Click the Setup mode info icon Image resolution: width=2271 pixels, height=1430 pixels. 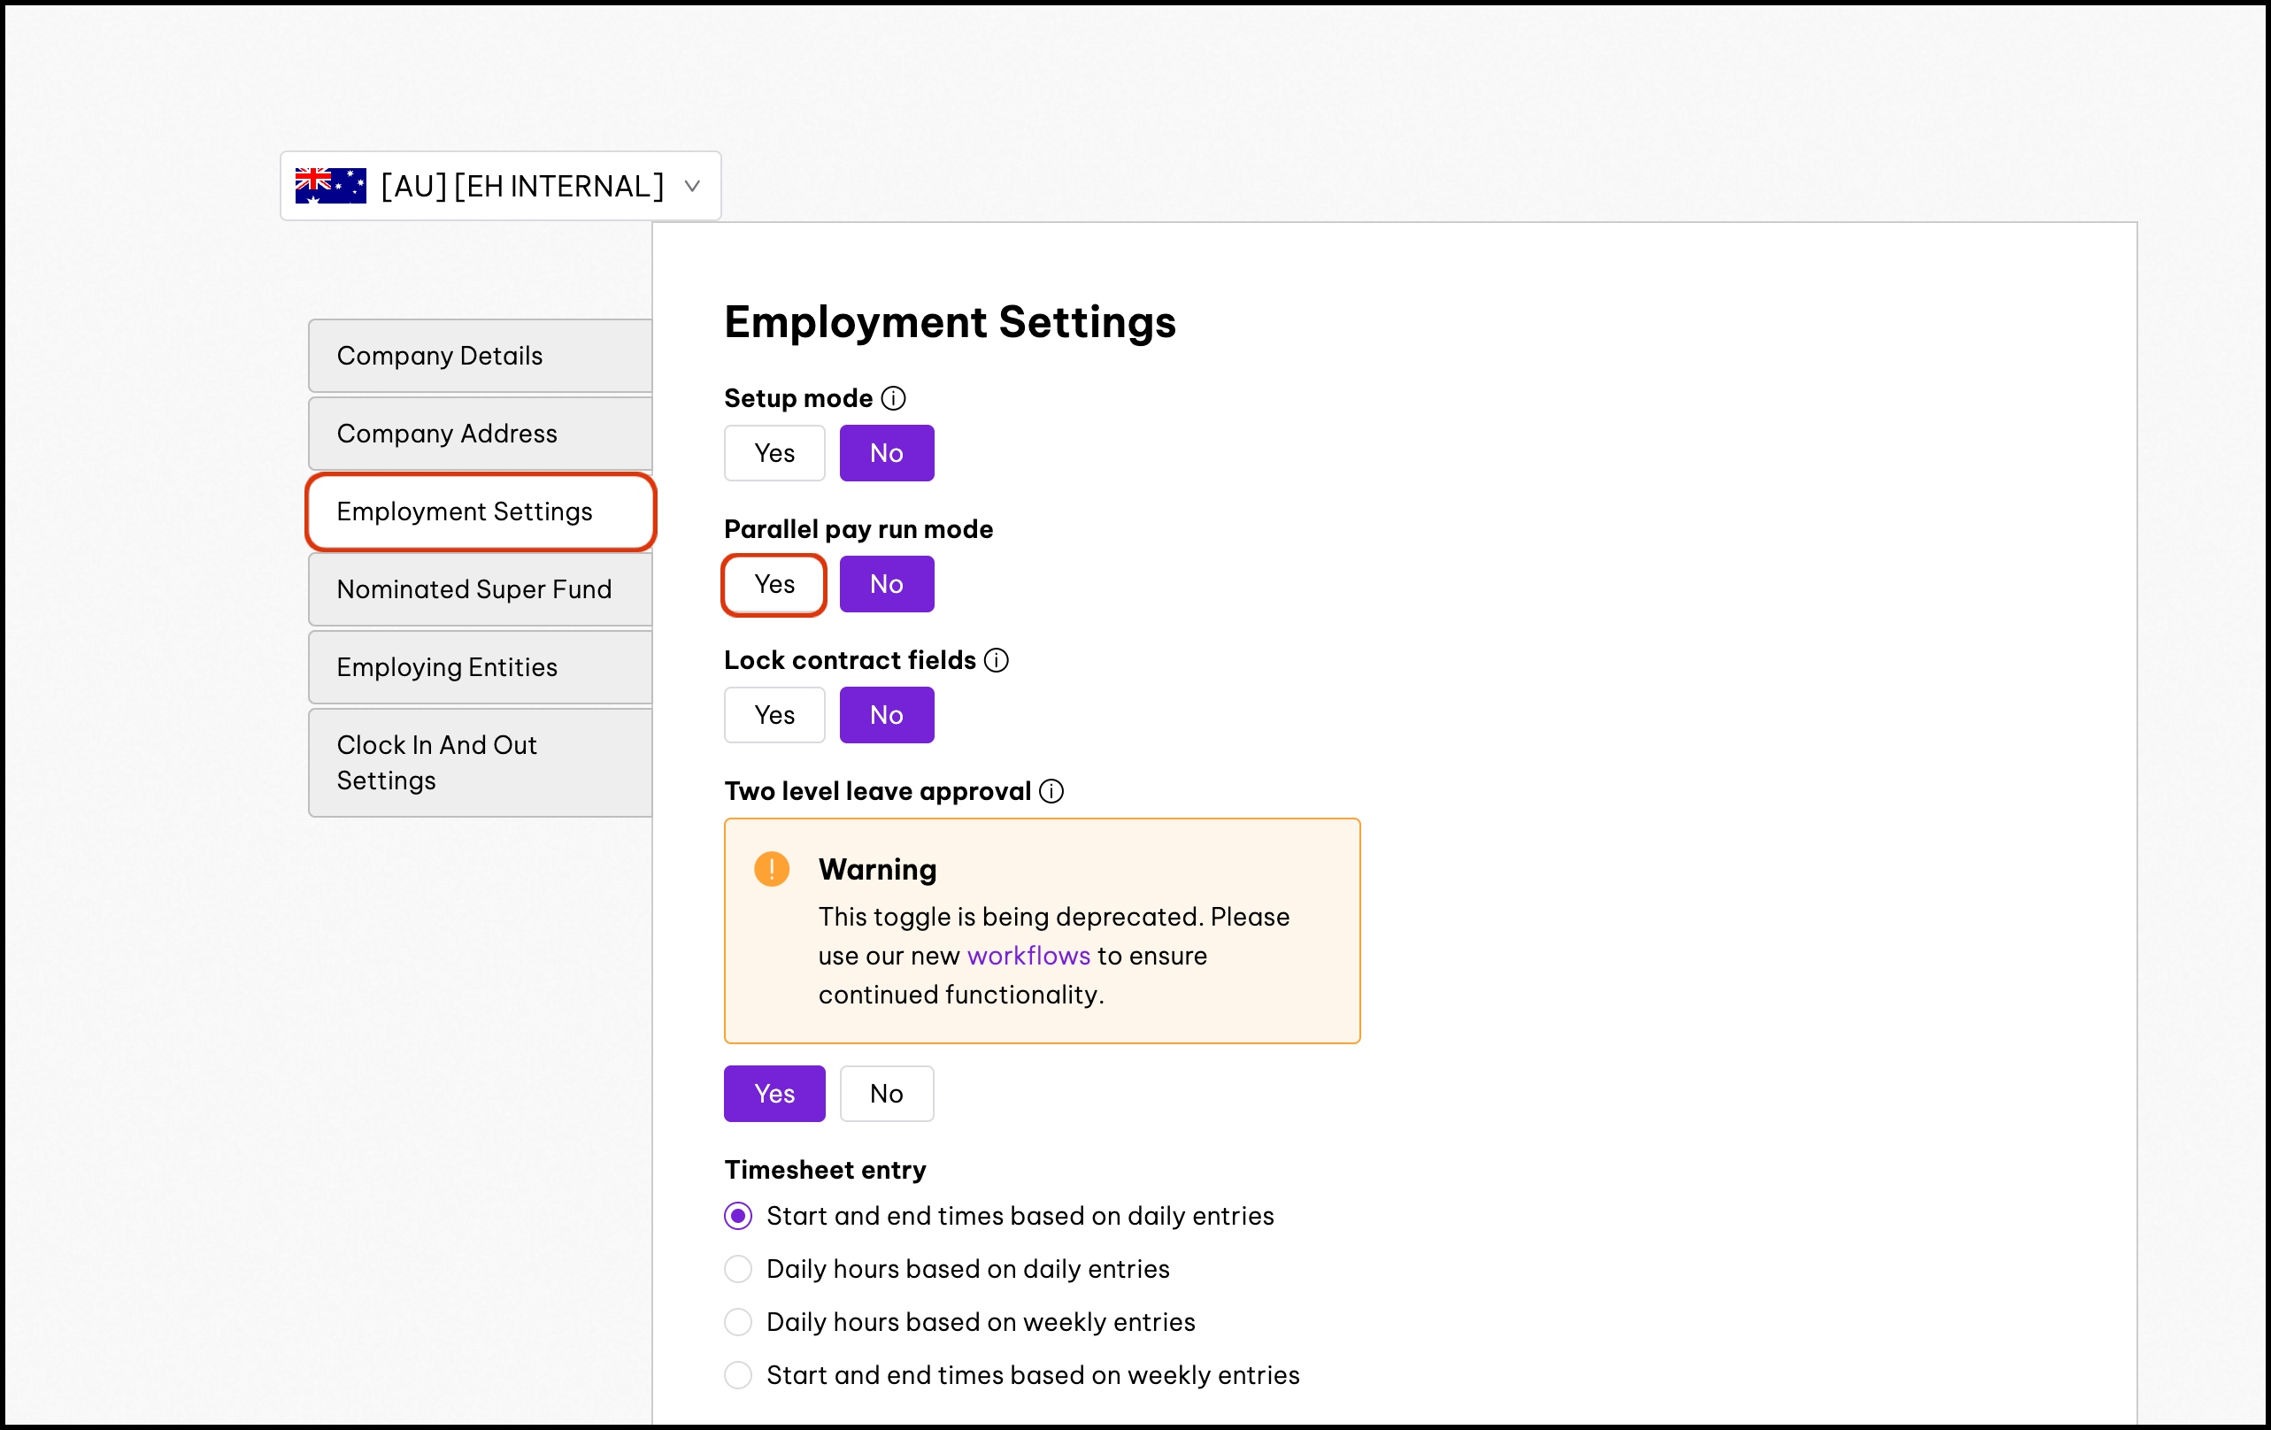point(893,398)
